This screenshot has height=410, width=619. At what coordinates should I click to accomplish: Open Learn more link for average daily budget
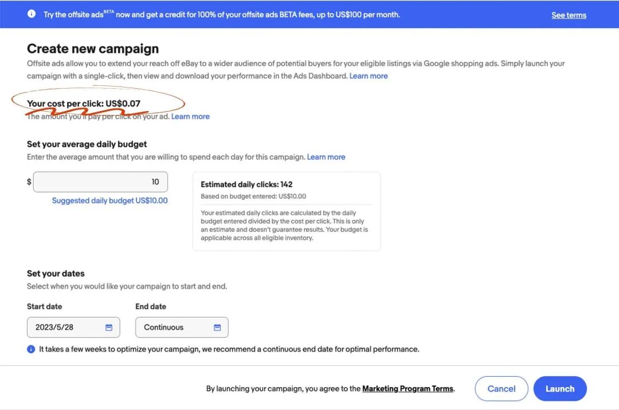click(326, 157)
